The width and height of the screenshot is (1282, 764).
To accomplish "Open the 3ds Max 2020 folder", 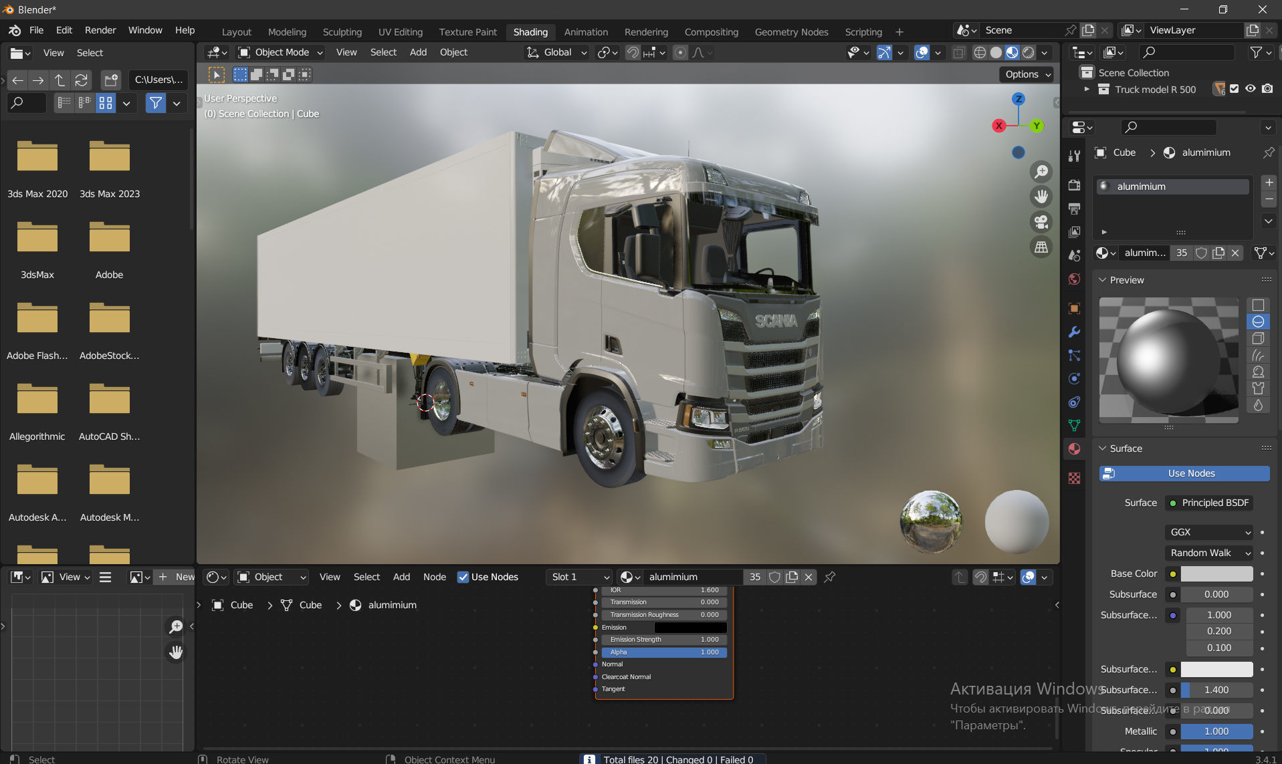I will (37, 168).
